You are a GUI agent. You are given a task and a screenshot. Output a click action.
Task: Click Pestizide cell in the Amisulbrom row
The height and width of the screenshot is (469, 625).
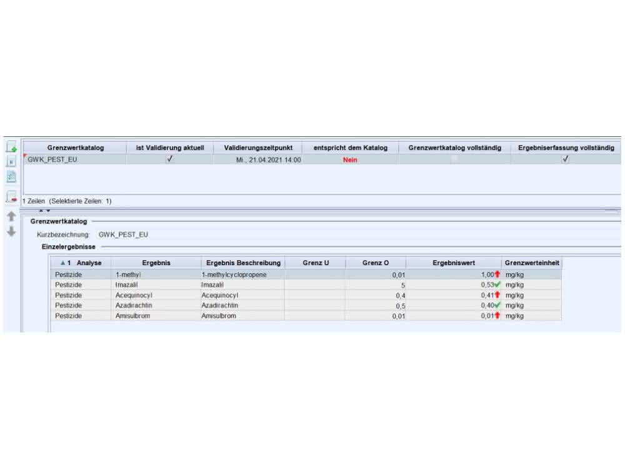(x=81, y=315)
